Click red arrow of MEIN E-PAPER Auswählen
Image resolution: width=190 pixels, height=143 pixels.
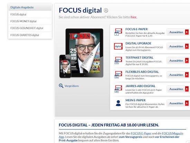[187, 103]
